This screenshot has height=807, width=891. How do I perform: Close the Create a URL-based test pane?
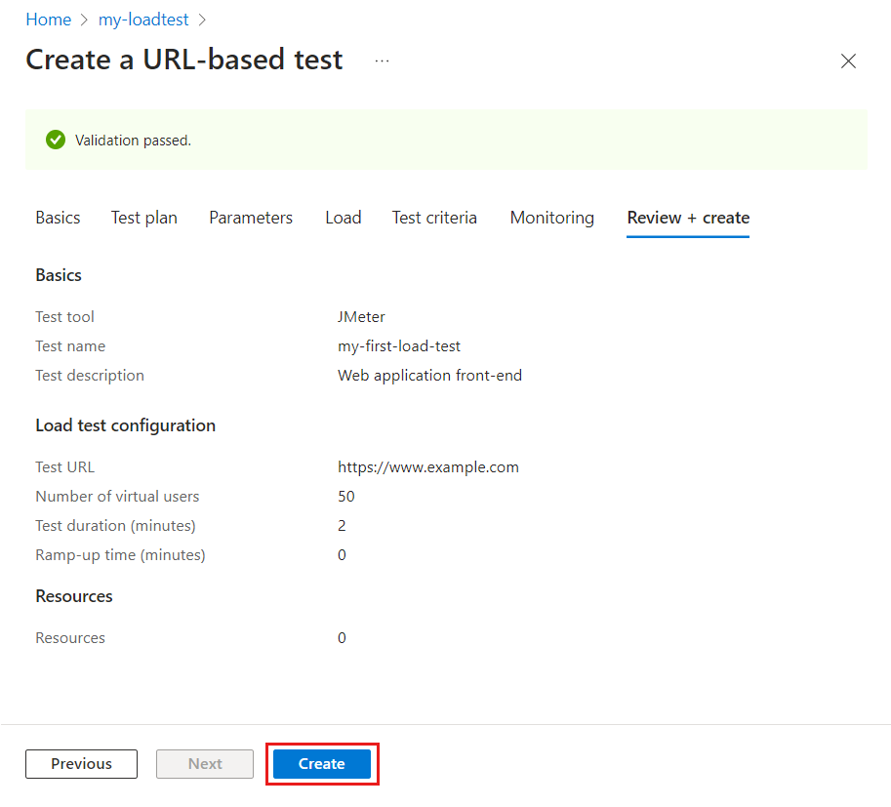(848, 61)
